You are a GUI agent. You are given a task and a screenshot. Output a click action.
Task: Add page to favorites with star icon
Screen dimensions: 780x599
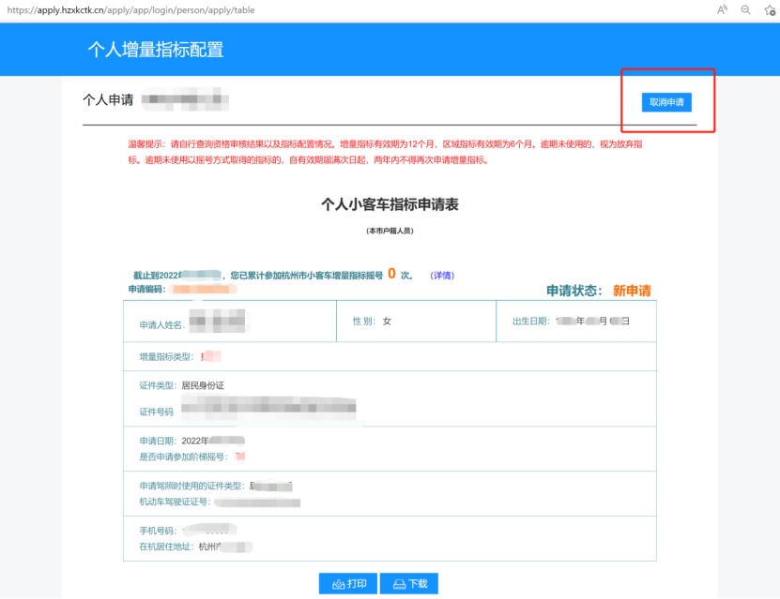[x=770, y=9]
